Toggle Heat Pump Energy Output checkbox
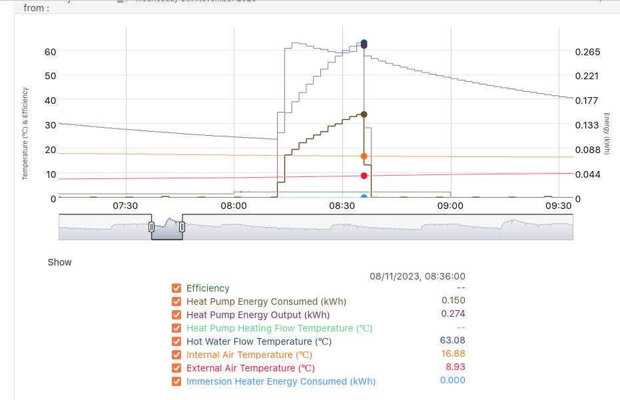620x400 pixels. [x=176, y=315]
